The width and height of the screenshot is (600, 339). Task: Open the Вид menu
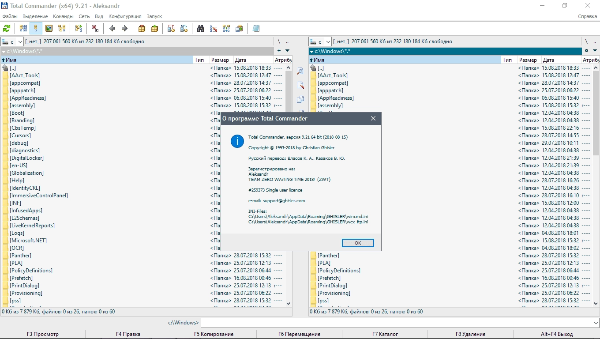pyautogui.click(x=99, y=16)
